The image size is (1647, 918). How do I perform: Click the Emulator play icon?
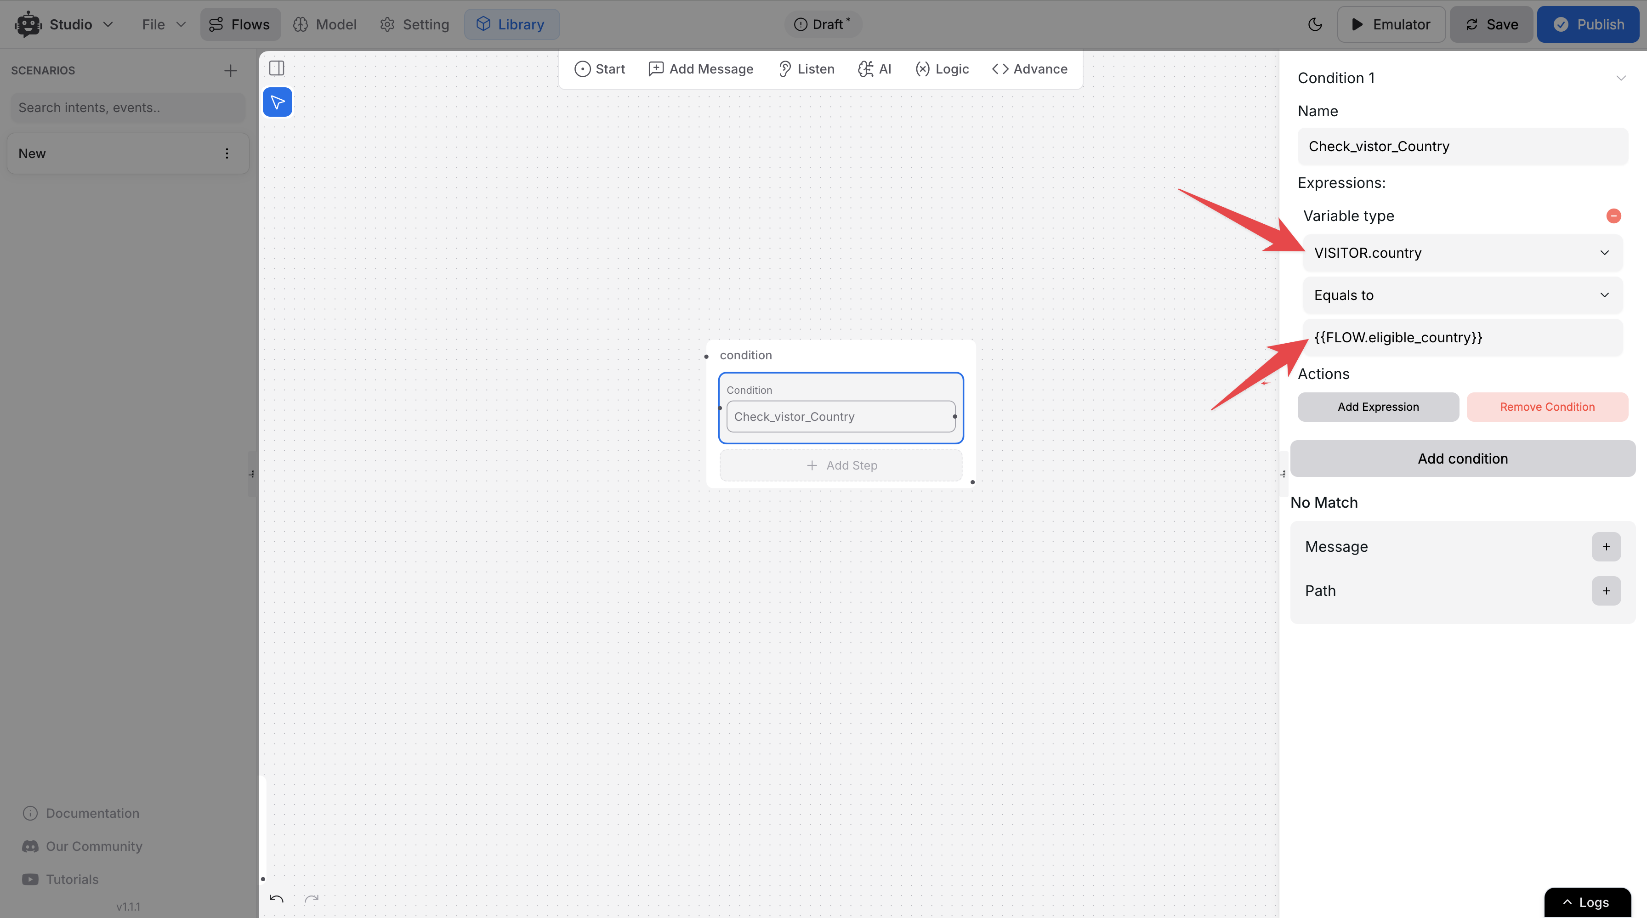(1357, 24)
